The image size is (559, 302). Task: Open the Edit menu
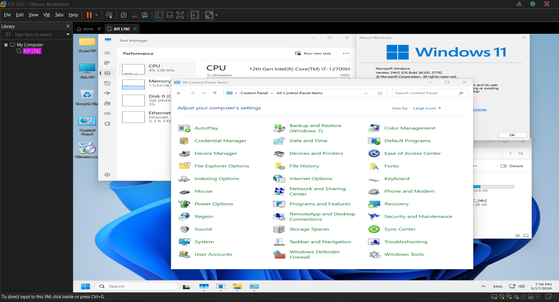click(x=20, y=15)
